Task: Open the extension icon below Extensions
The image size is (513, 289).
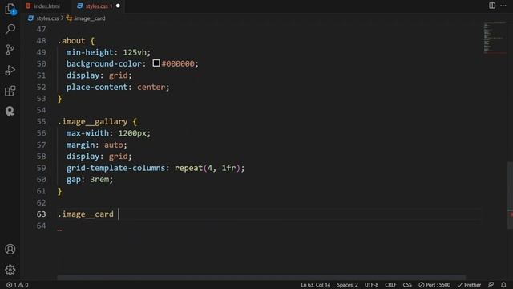Action: point(10,112)
